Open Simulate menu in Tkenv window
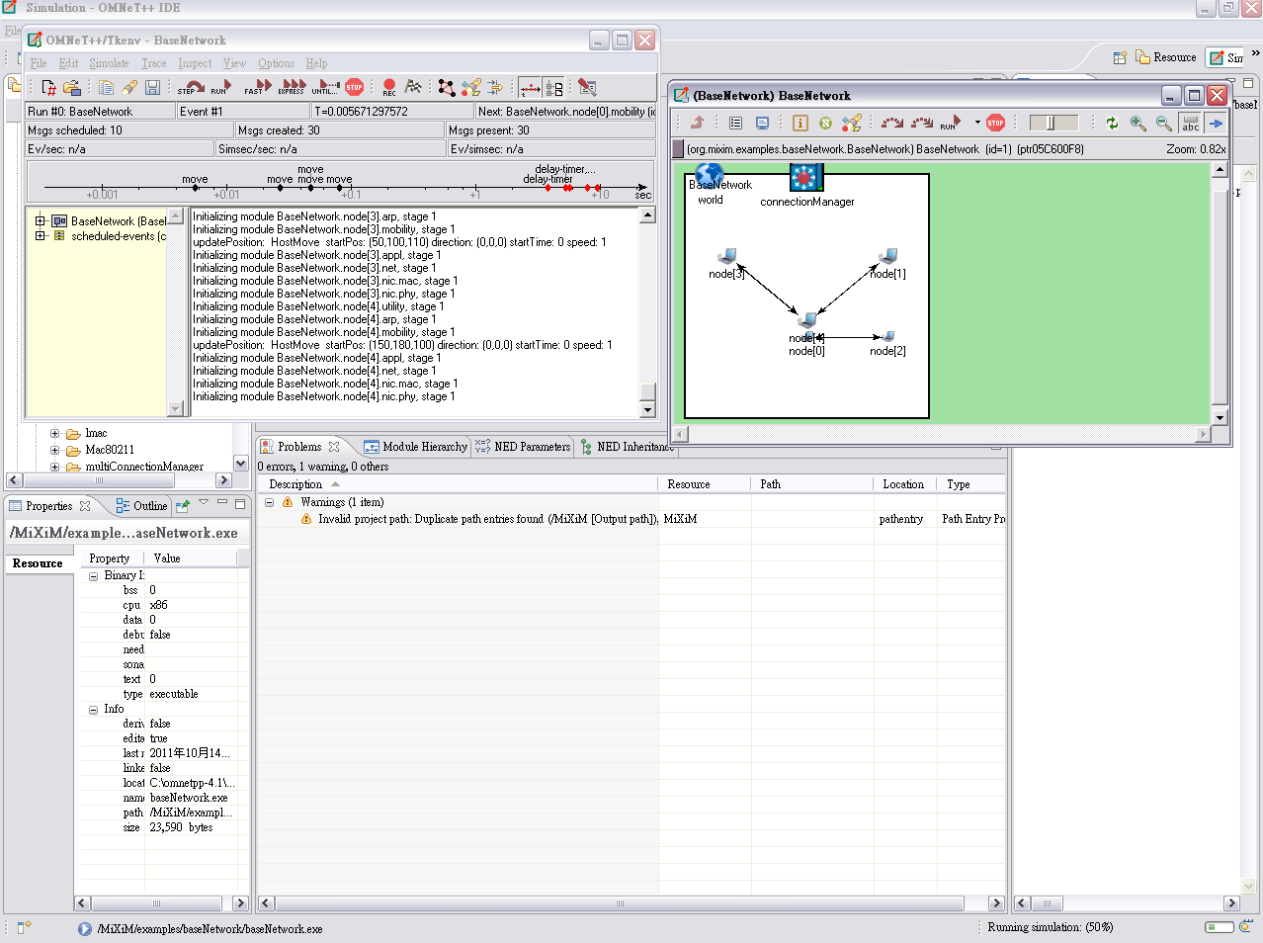Screen dimensions: 1263x943 coord(109,63)
